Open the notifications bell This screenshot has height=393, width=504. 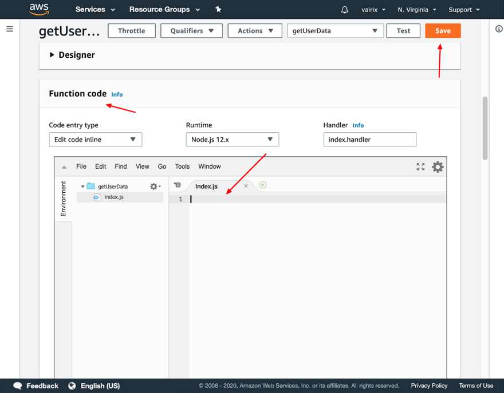tap(345, 10)
